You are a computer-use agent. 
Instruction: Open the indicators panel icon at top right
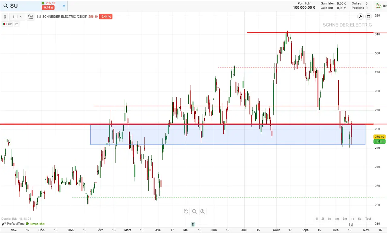(379, 5)
